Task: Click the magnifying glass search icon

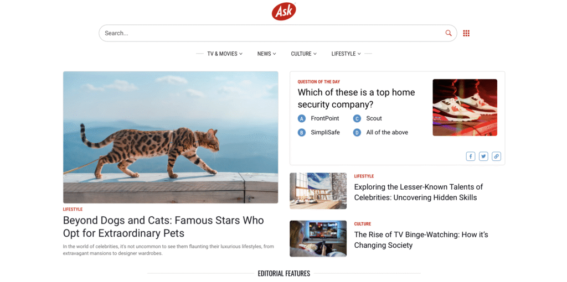Action: tap(449, 33)
